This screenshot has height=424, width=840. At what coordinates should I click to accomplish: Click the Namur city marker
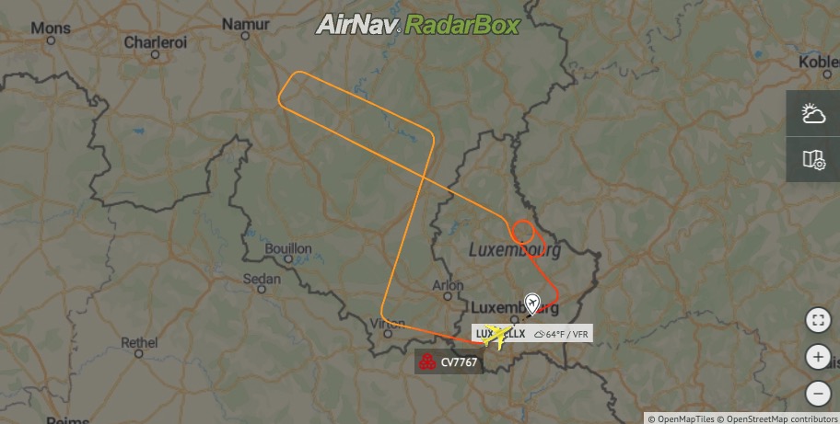(245, 36)
